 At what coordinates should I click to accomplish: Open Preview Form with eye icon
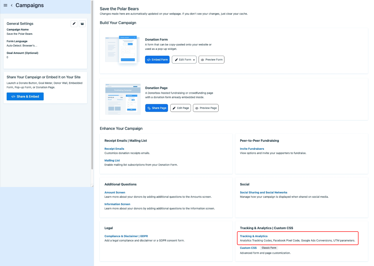point(211,60)
